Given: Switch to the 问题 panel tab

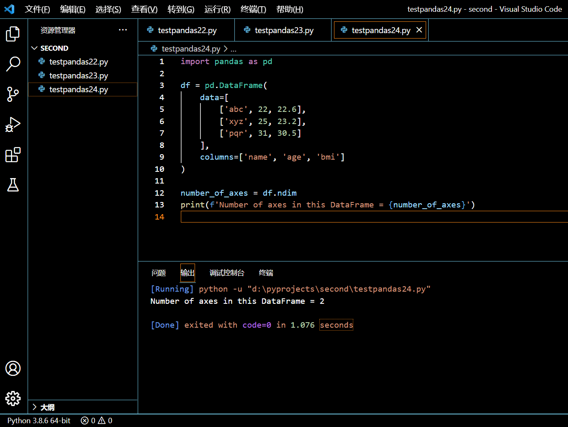Looking at the screenshot, I should [x=159, y=273].
